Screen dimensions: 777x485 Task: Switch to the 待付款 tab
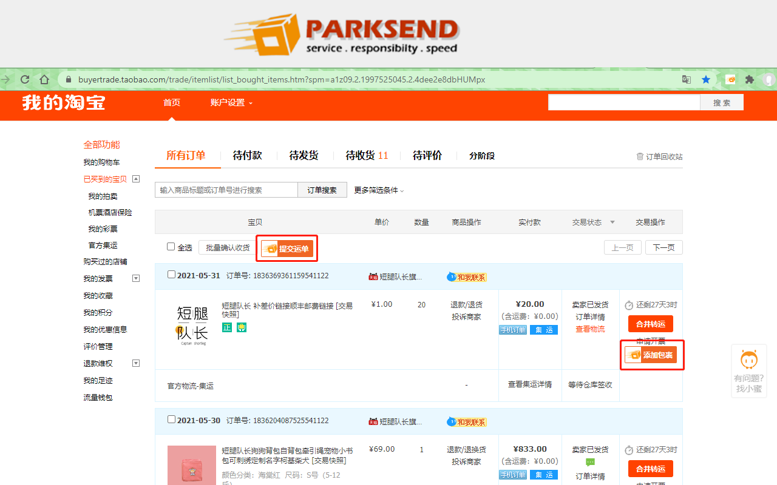[247, 155]
